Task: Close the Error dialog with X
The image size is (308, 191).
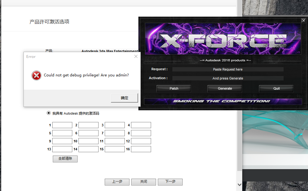Action: coord(136,56)
